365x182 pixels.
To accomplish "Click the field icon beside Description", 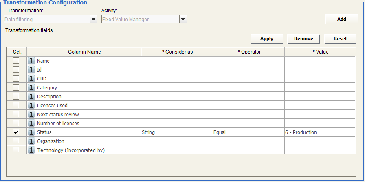I will click(x=31, y=97).
